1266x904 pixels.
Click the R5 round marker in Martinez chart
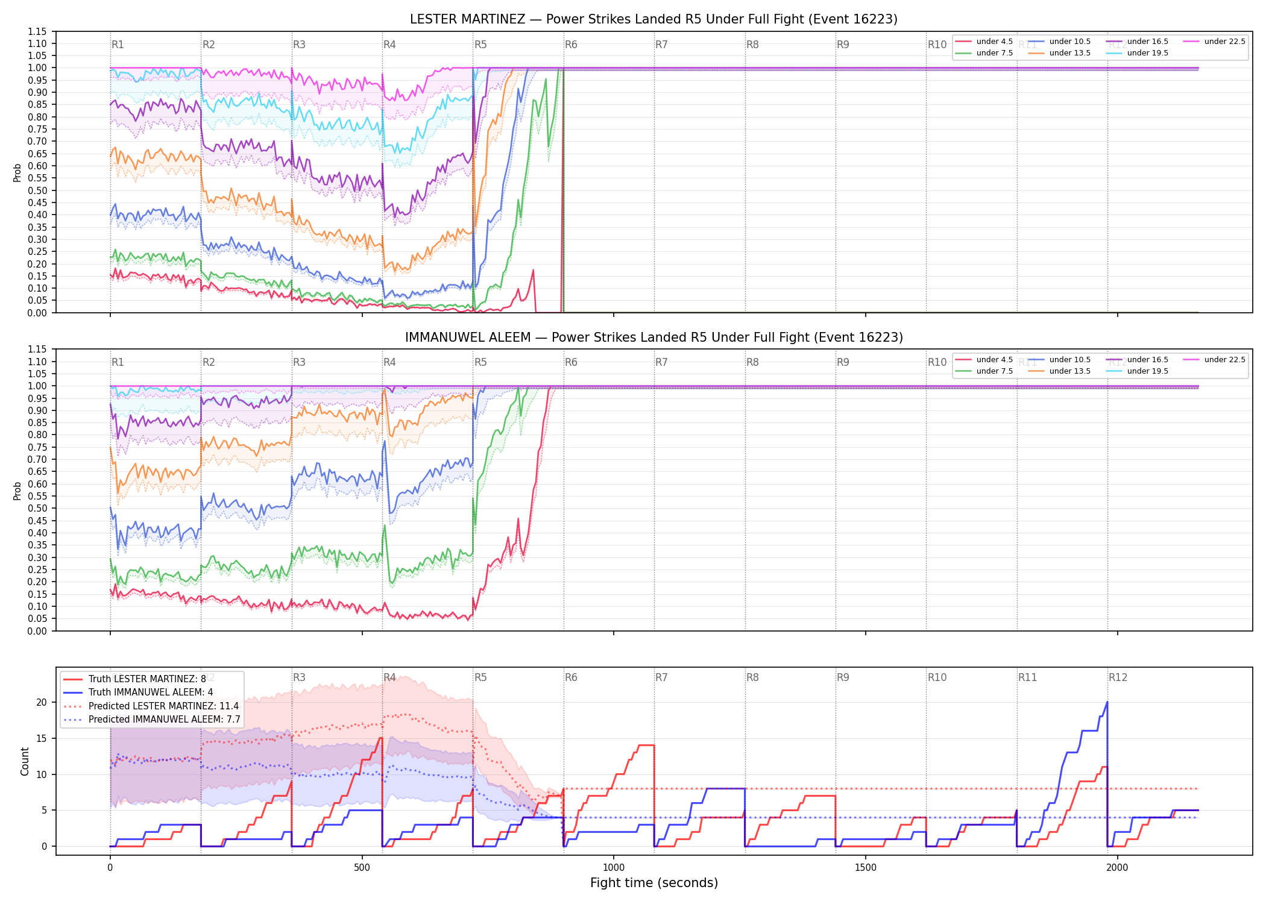480,45
